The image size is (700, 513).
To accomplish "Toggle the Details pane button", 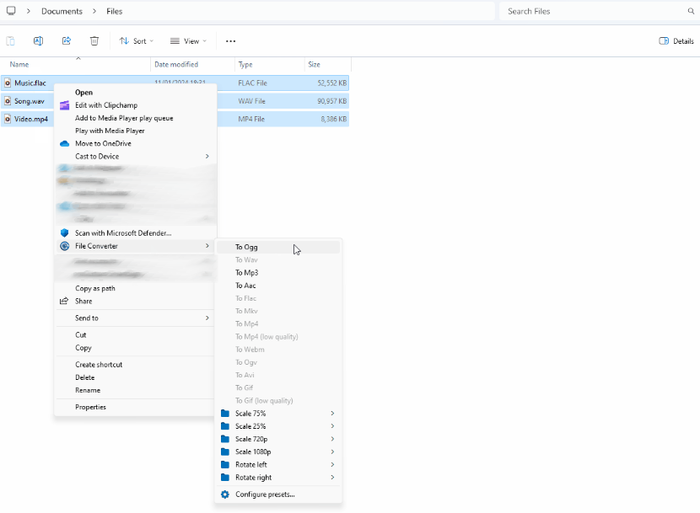I will (676, 40).
